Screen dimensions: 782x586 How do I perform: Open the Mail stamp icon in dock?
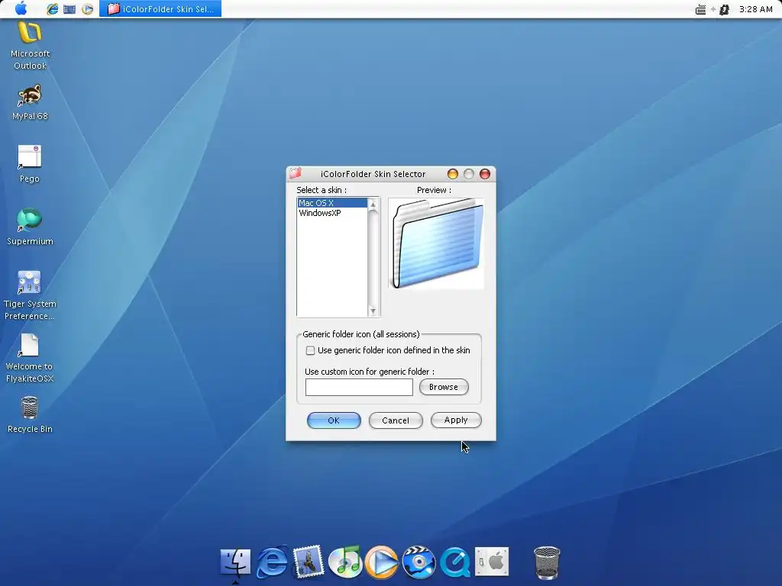pyautogui.click(x=309, y=562)
